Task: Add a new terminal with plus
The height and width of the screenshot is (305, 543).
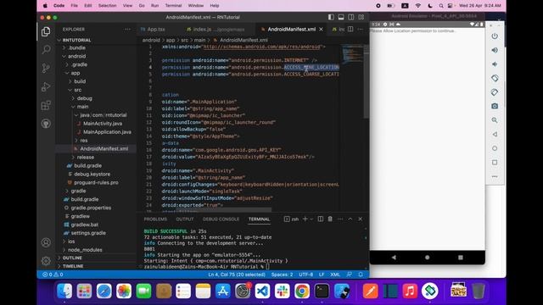Action: point(305,219)
